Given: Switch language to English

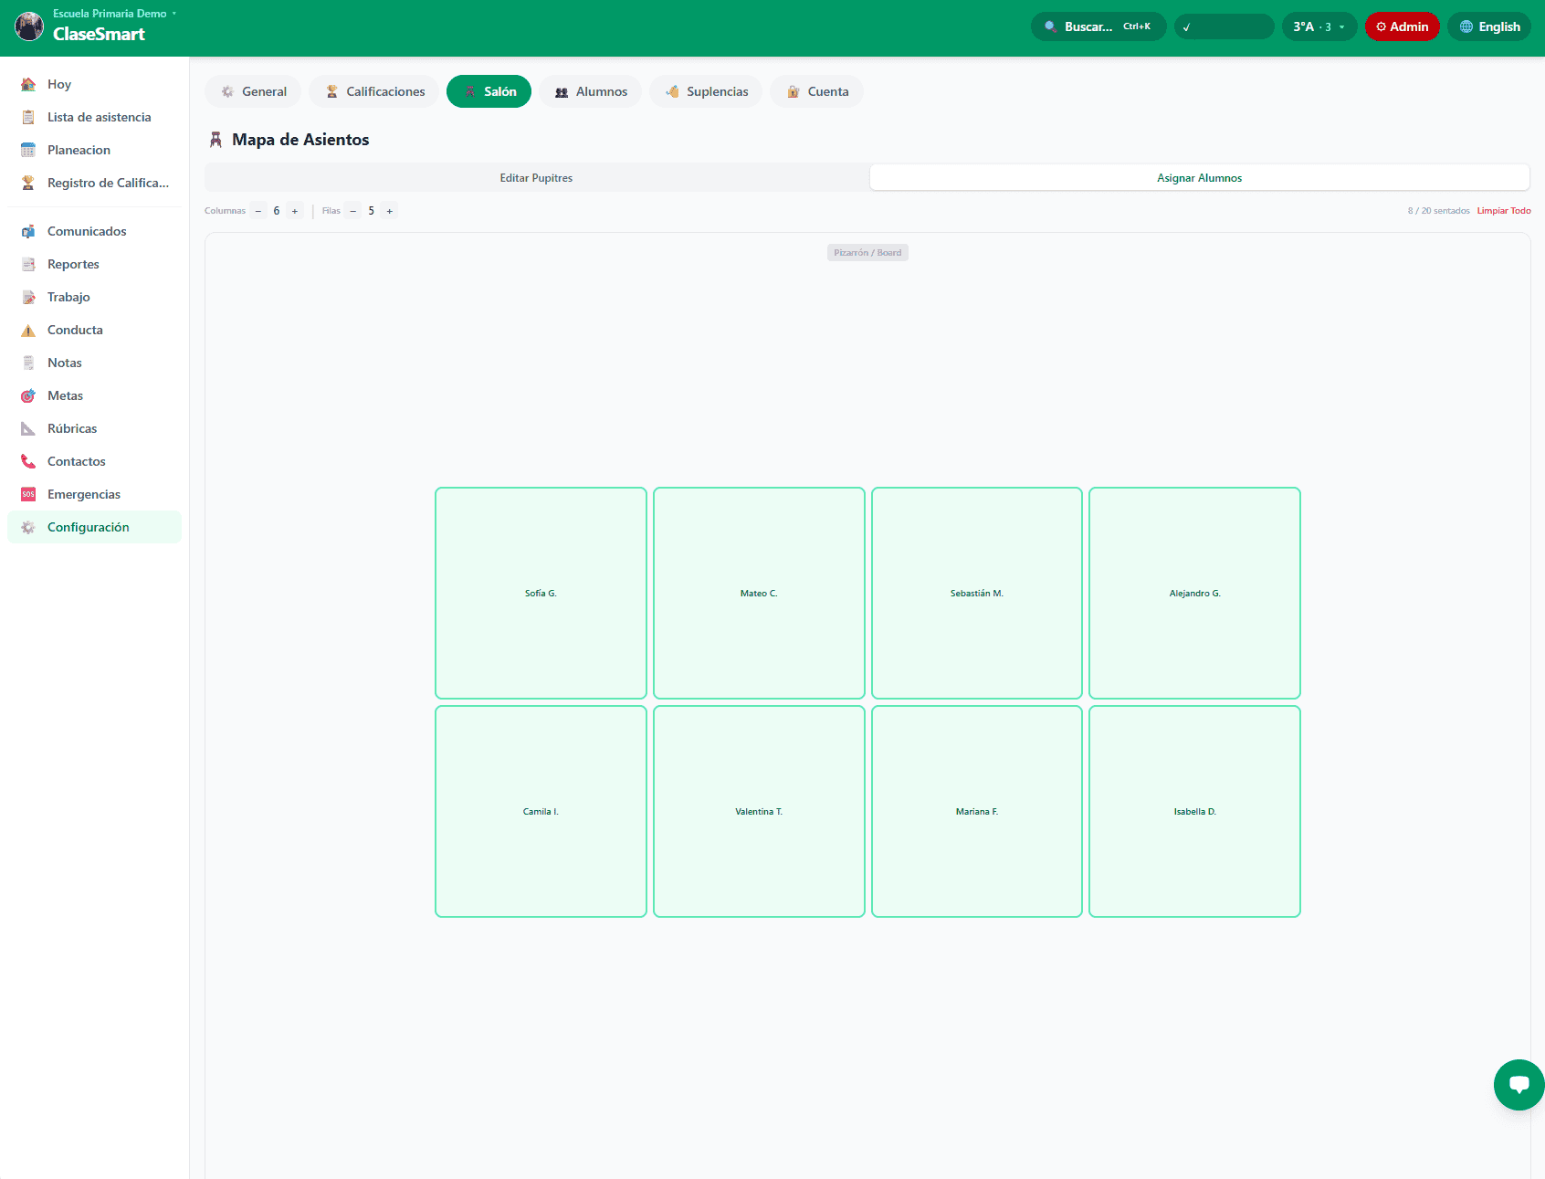Looking at the screenshot, I should [x=1489, y=26].
